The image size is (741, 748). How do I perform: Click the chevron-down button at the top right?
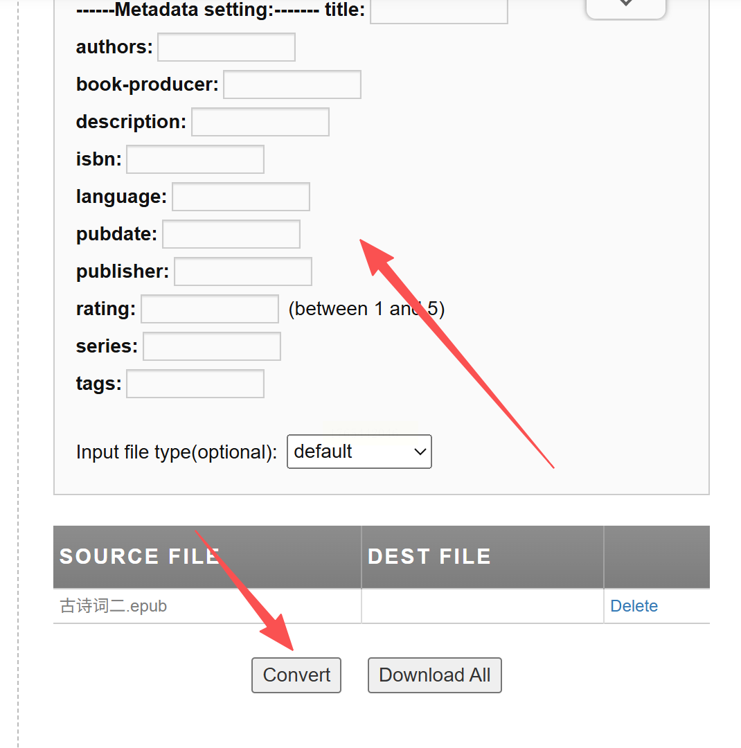[x=625, y=6]
